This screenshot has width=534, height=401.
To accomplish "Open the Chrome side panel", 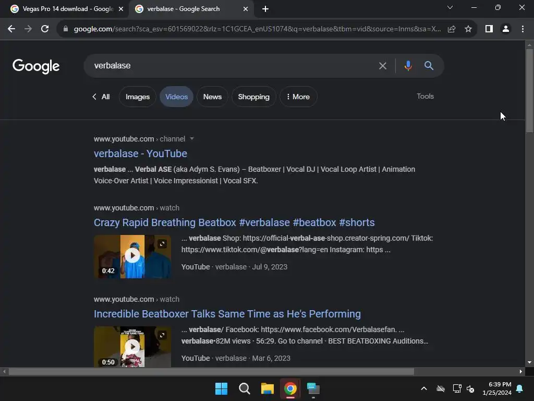I will [489, 29].
